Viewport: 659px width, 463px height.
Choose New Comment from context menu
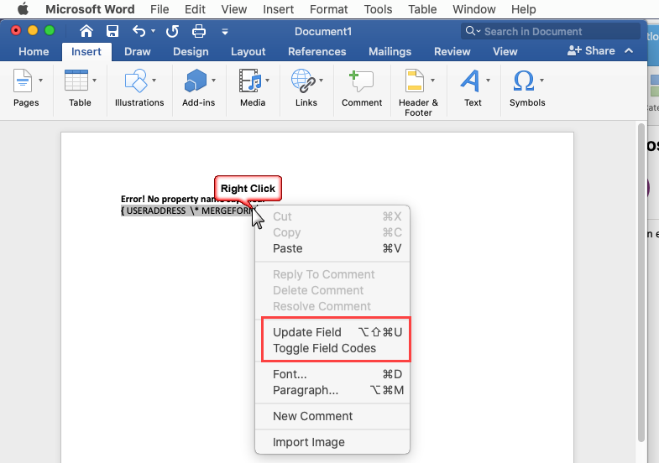332,416
